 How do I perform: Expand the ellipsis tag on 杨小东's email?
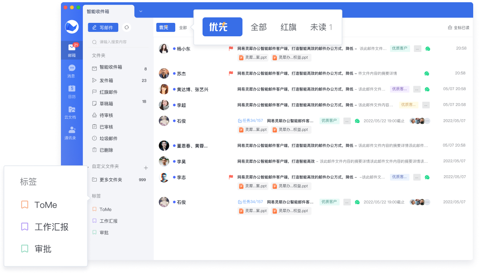click(x=417, y=48)
